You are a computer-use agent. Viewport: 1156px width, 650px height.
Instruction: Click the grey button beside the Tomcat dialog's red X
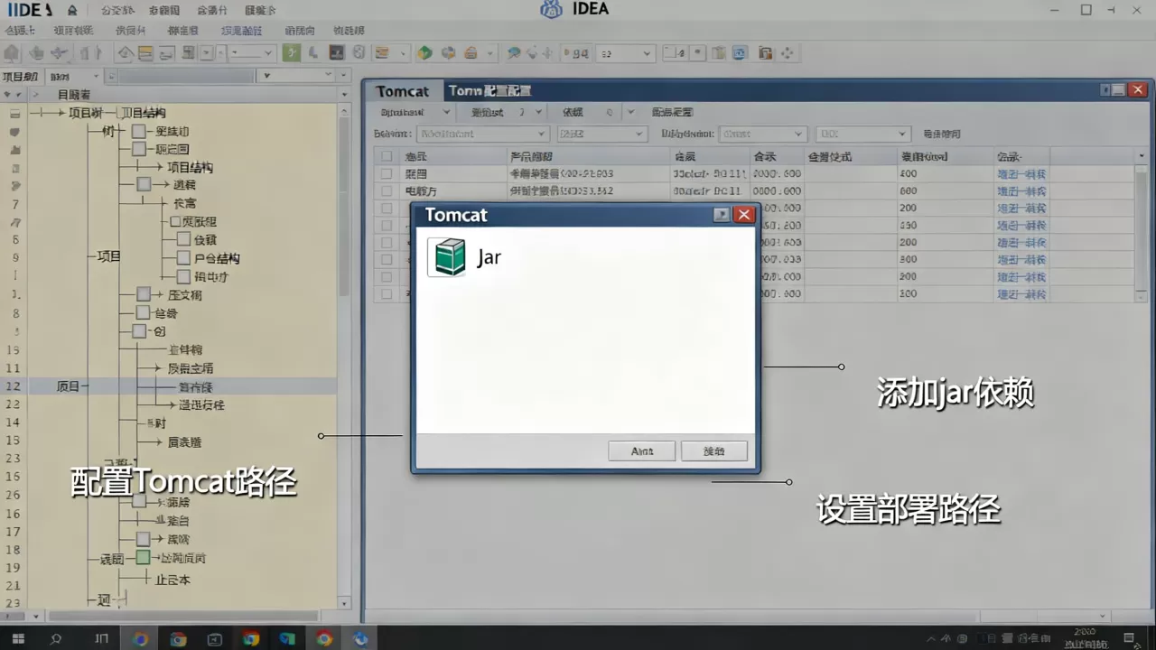pos(722,215)
